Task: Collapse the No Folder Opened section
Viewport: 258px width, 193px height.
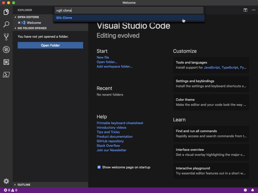Action: click(x=32, y=28)
